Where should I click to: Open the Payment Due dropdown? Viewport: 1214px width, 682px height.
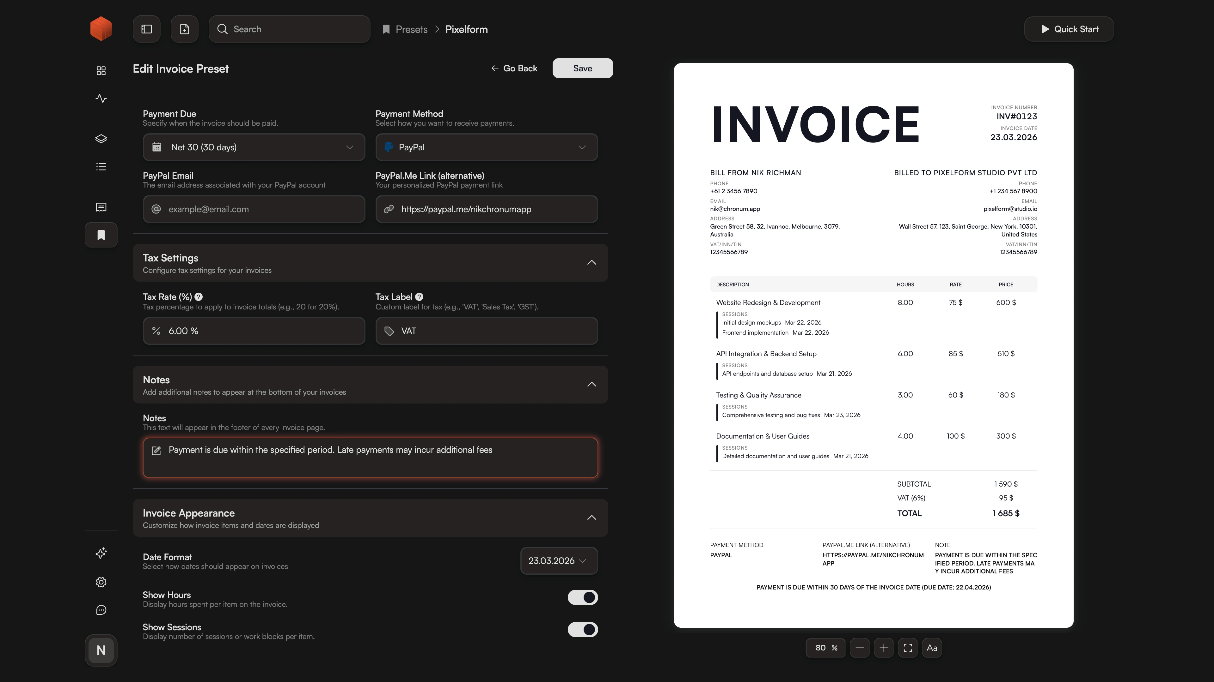(x=254, y=147)
